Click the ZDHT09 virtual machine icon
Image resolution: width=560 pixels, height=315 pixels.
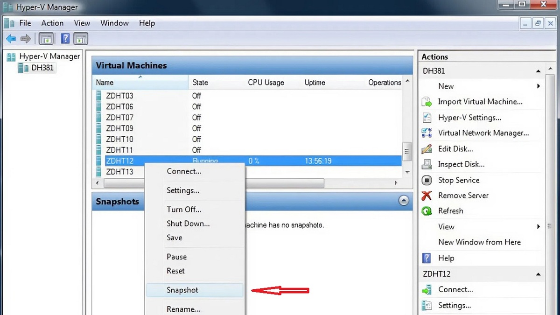point(98,128)
